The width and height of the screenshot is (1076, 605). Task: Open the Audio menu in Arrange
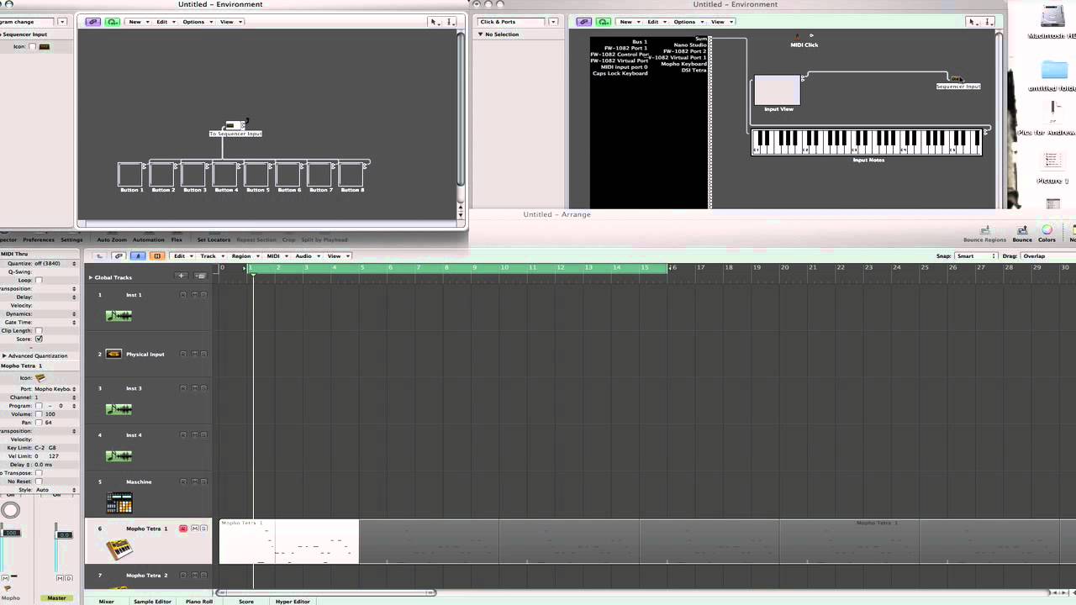[306, 256]
